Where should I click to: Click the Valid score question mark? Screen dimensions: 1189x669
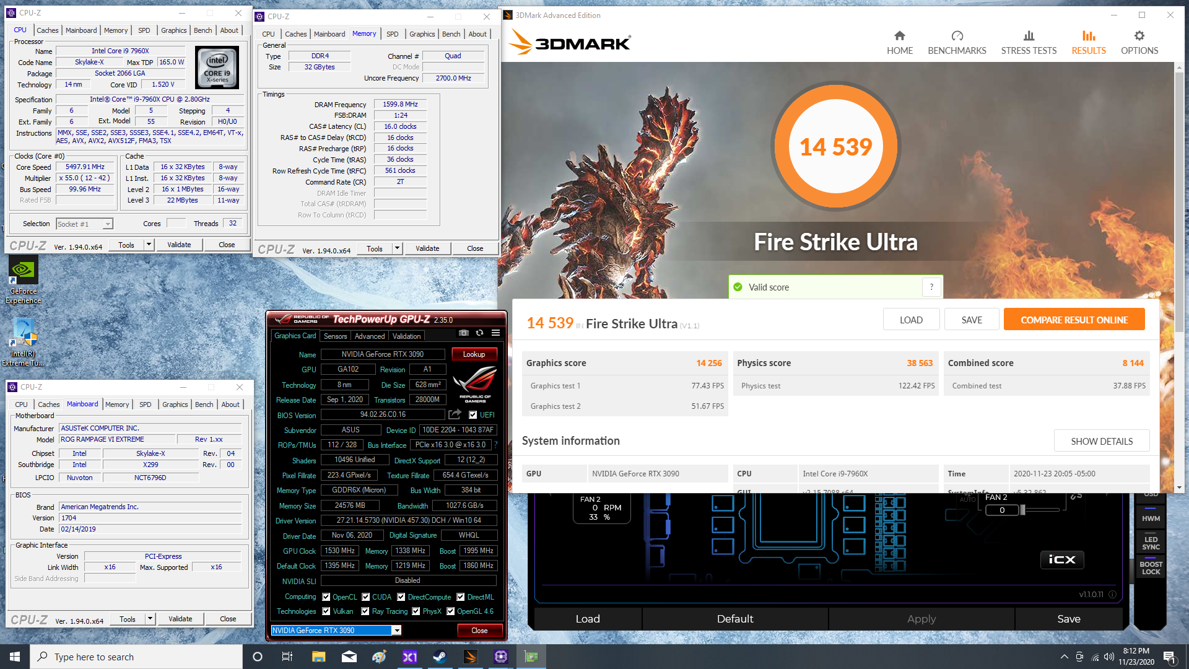pyautogui.click(x=931, y=287)
